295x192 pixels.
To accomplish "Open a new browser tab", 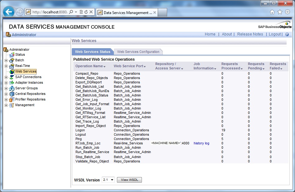I will 162,12.
